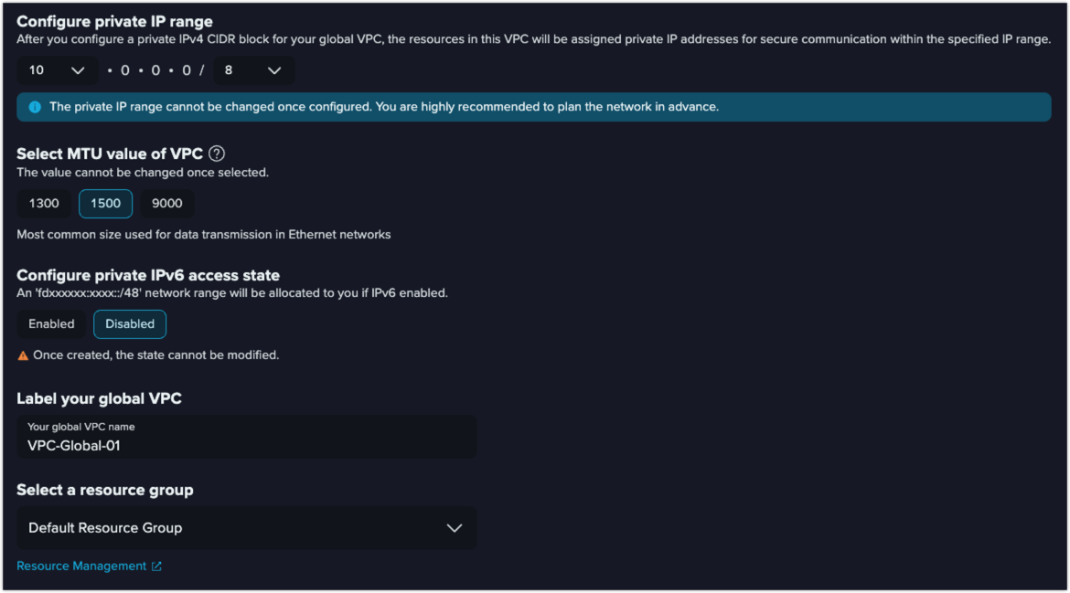Open the Resource Management link

click(x=81, y=567)
